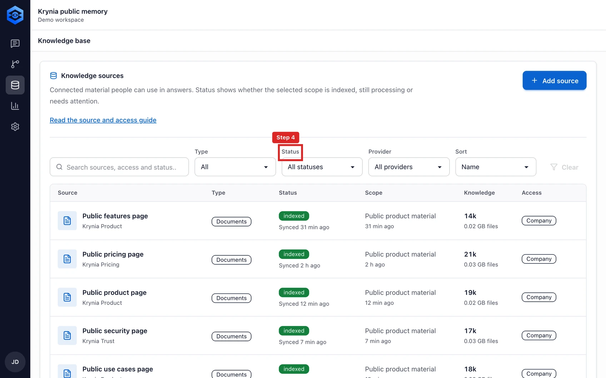The width and height of the screenshot is (606, 378).
Task: Click Documents tag on Public product page row
Action: (232, 298)
